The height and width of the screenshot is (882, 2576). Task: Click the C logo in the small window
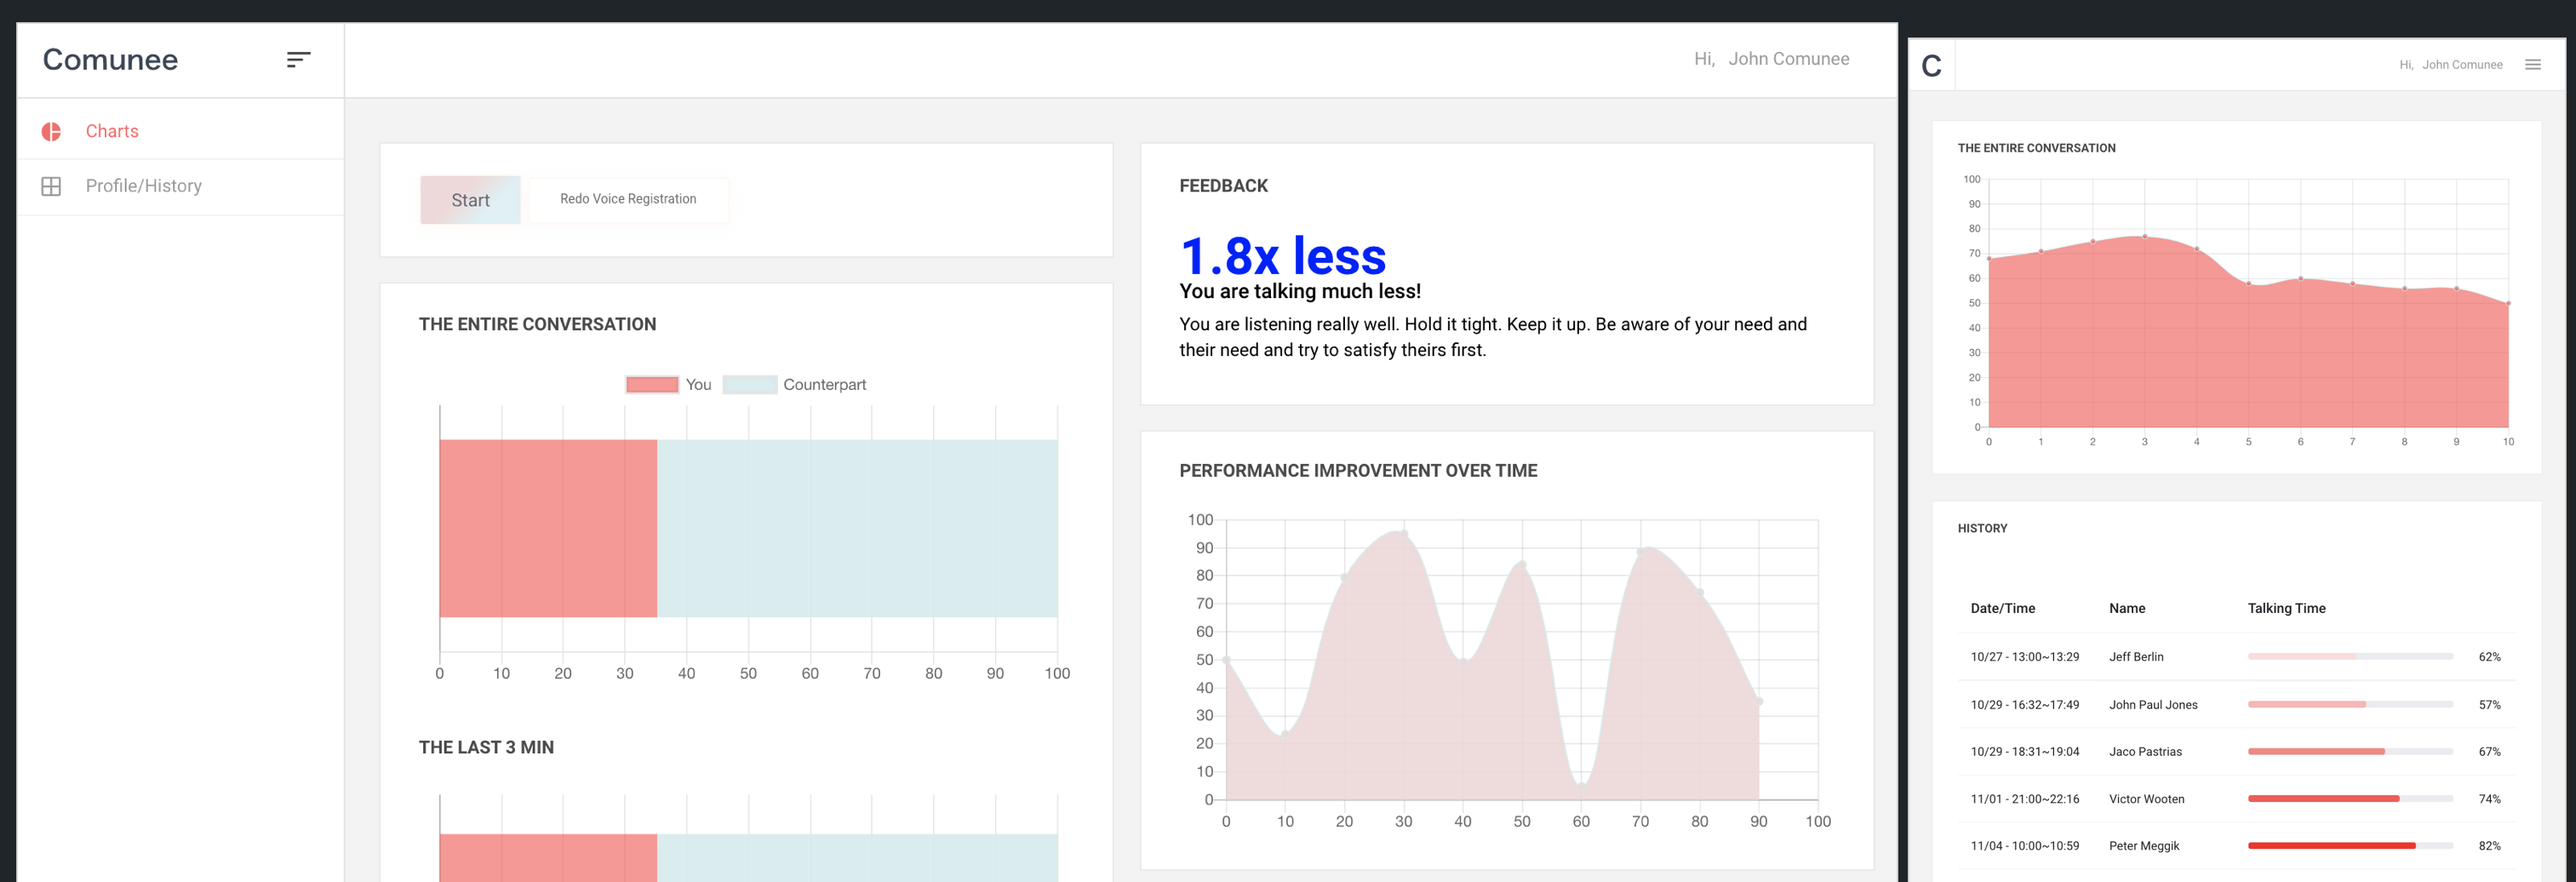coord(1931,66)
